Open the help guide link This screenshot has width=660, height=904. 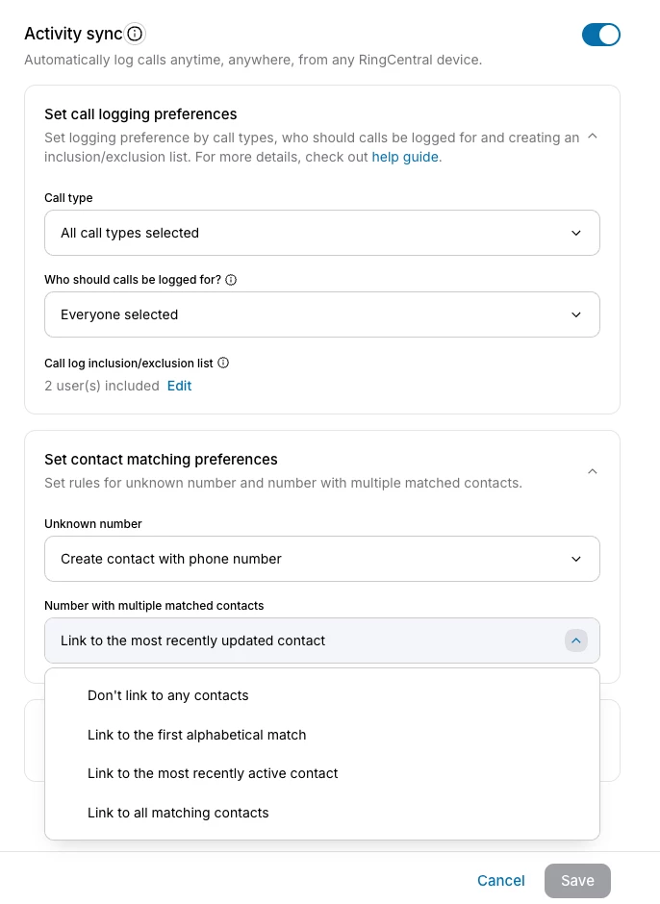coord(405,157)
